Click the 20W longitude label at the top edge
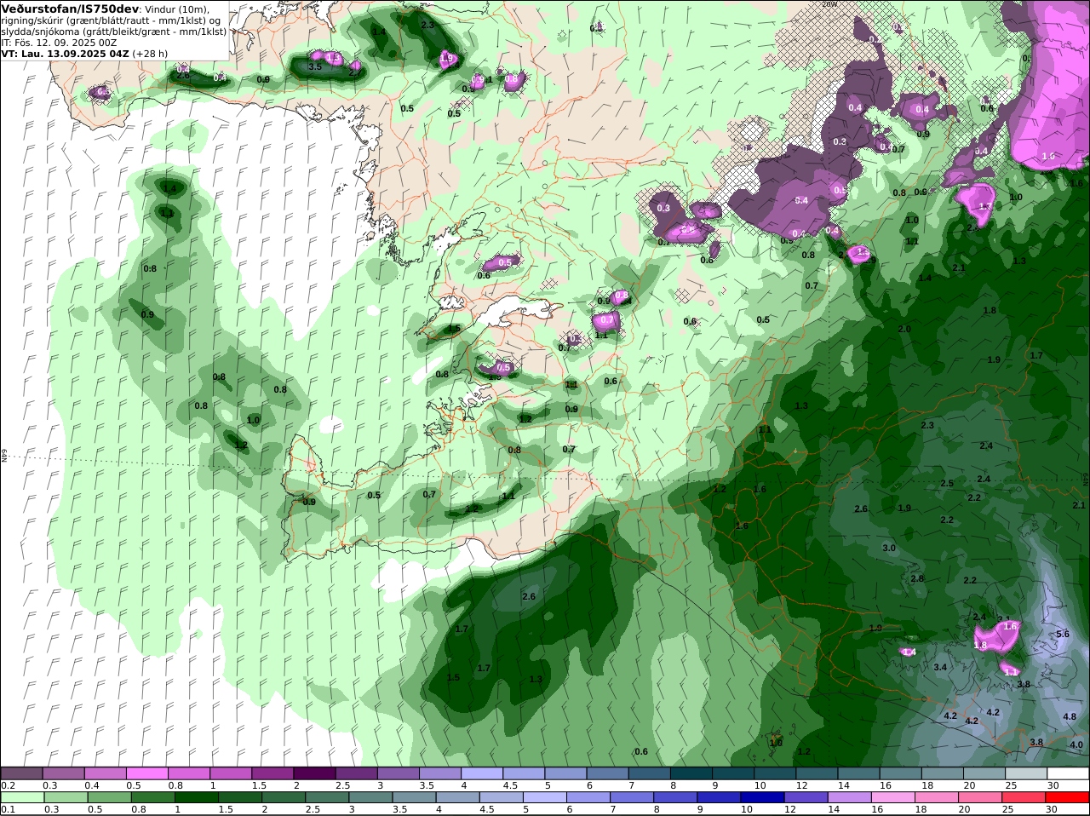Screen dimensions: 1090x816 (830, 3)
